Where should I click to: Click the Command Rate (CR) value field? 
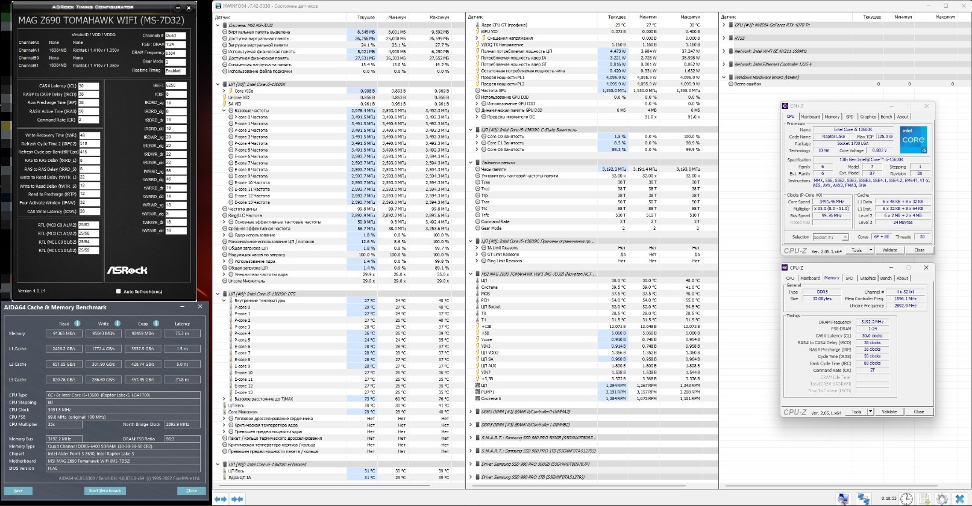click(89, 120)
